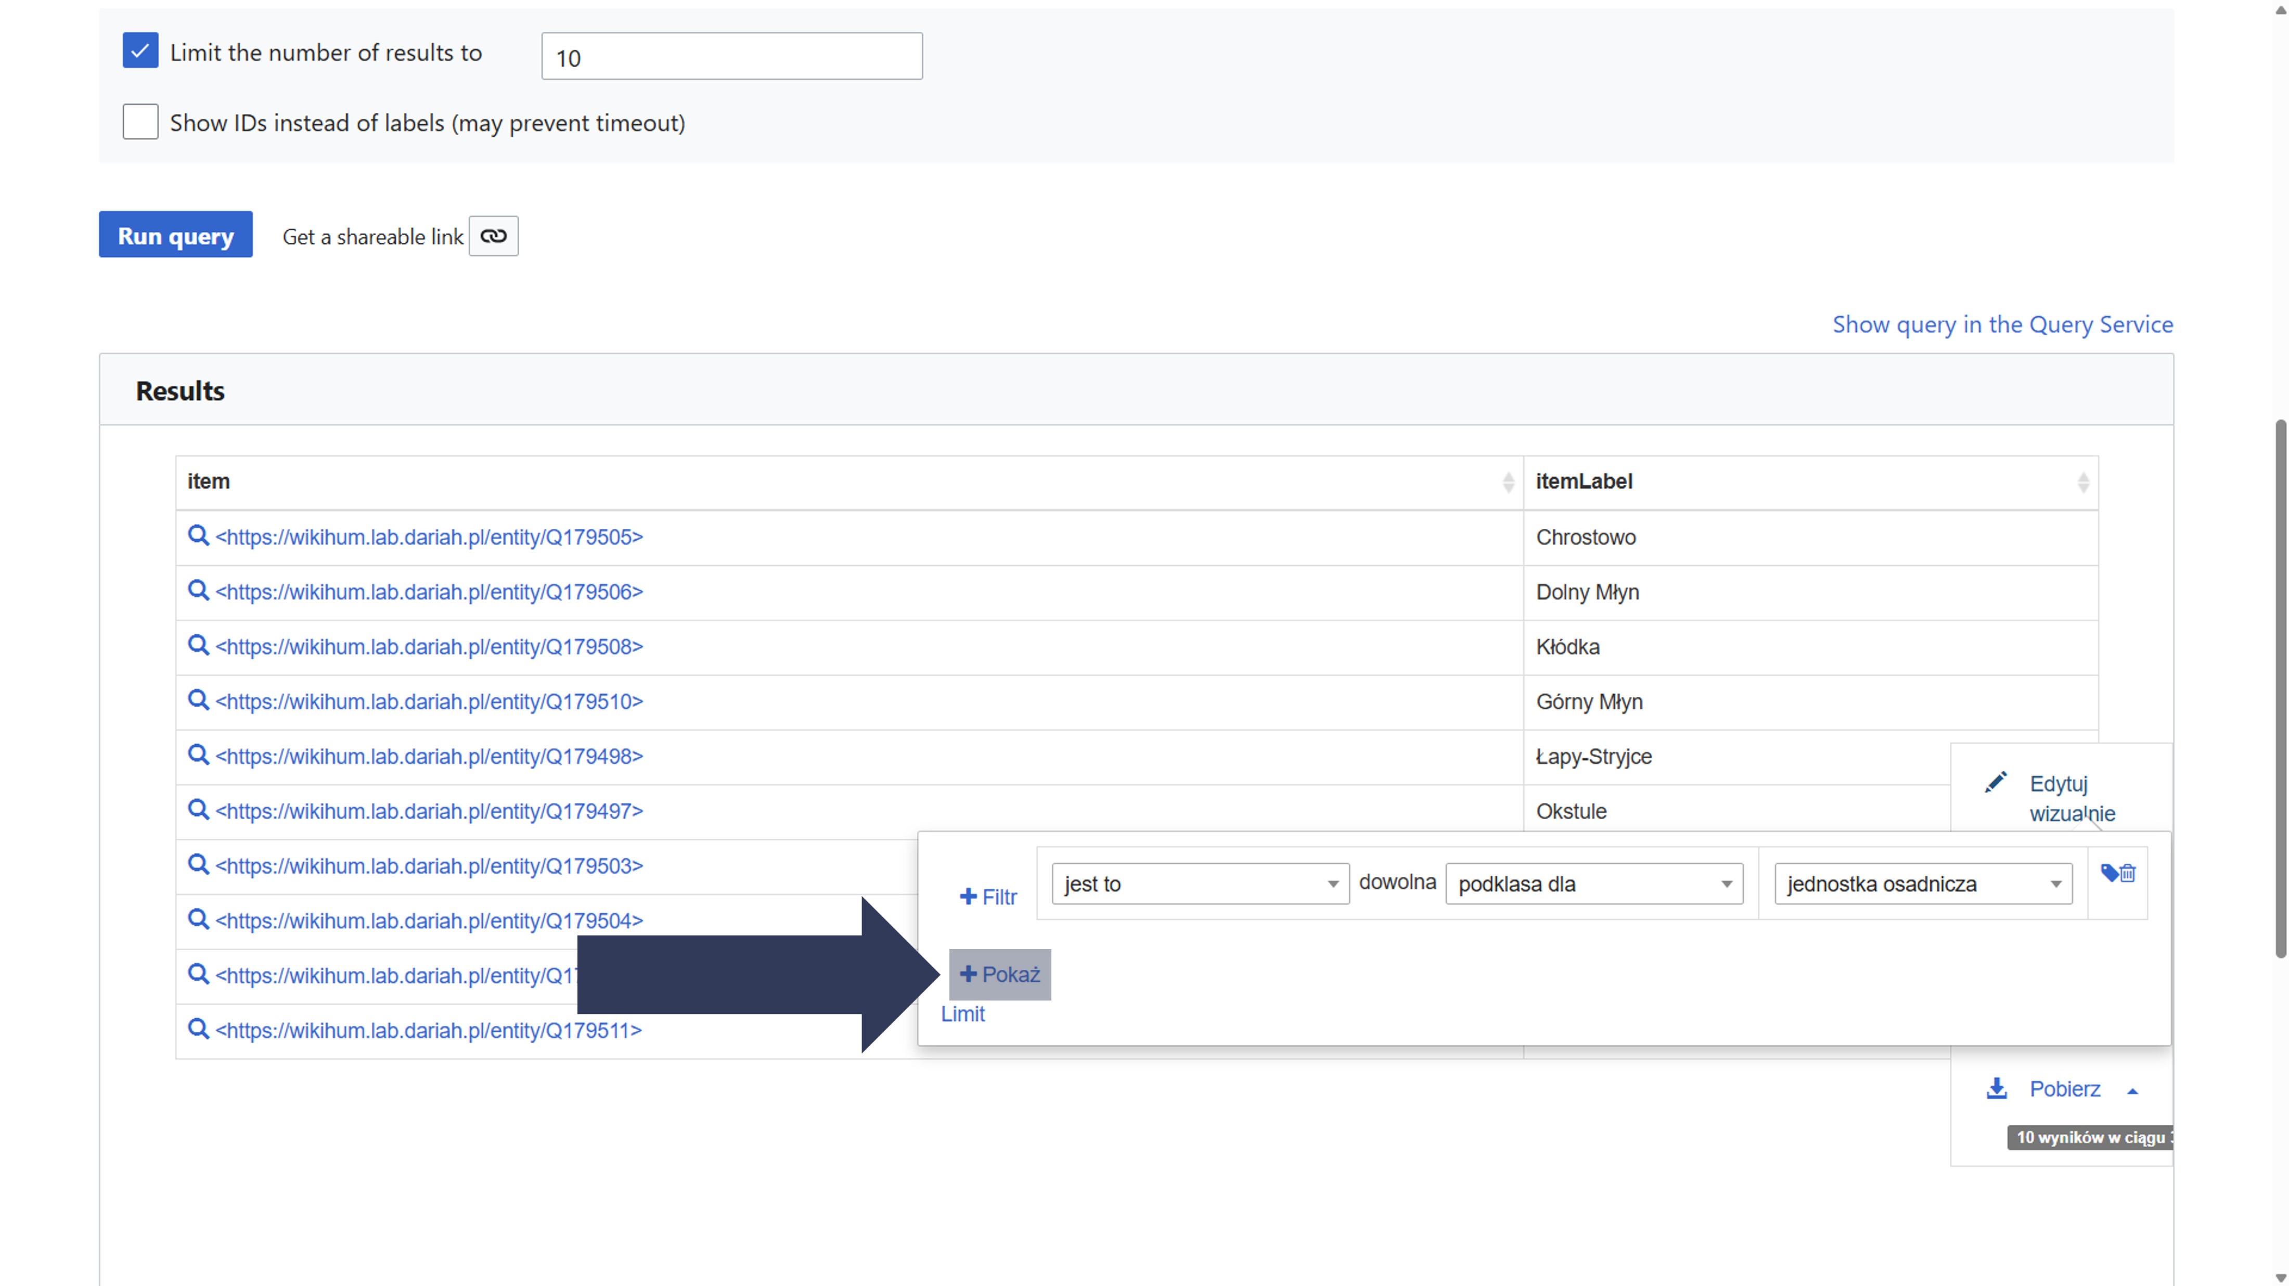
Task: Click the Run query button
Action: pyautogui.click(x=175, y=236)
